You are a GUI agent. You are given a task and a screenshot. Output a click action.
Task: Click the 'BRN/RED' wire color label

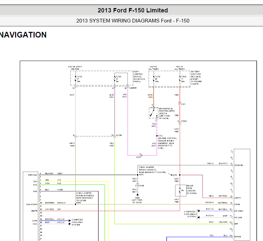tap(150, 96)
